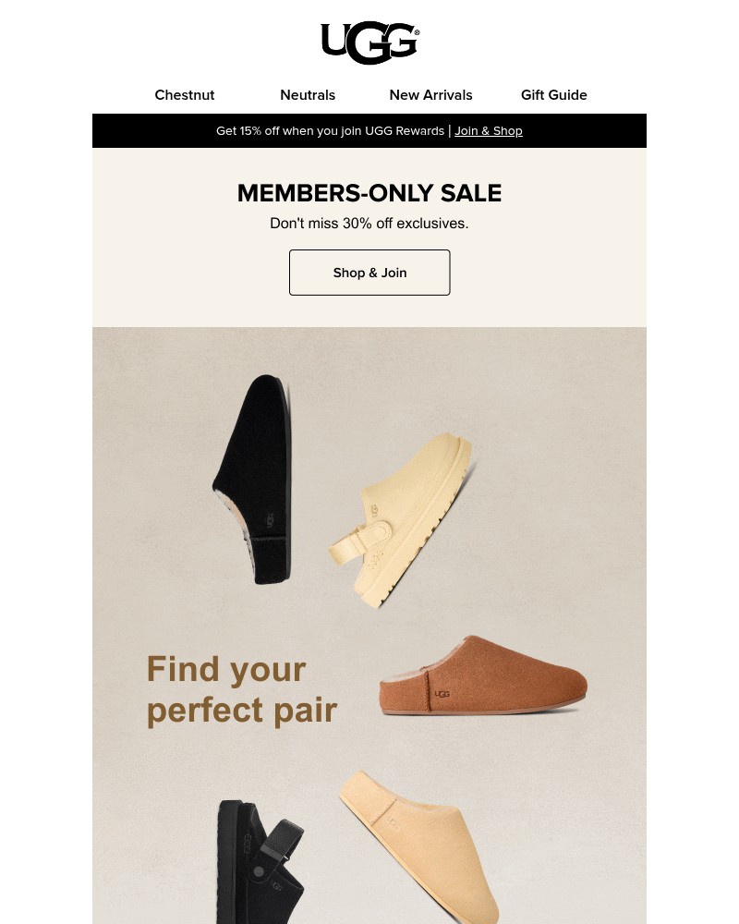Screen dimensions: 739x924
Task: Click the Shop & Join button
Action: pyautogui.click(x=369, y=272)
